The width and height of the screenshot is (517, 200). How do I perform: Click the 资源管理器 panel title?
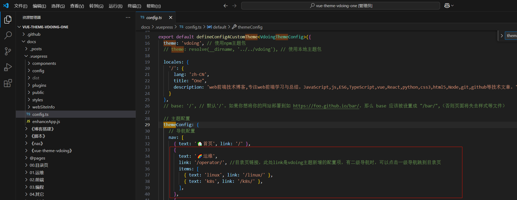[31, 17]
